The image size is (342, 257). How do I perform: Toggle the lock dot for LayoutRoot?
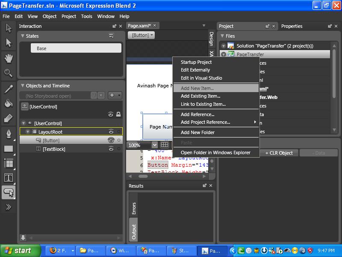click(119, 131)
